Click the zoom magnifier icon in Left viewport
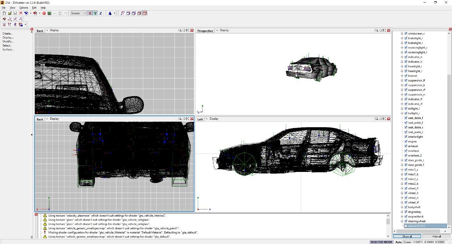452x244 pixels. click(x=376, y=119)
